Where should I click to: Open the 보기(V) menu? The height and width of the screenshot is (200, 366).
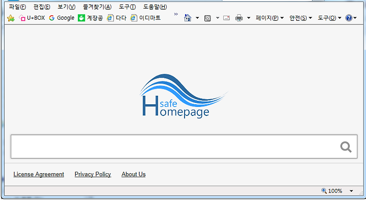pos(67,7)
